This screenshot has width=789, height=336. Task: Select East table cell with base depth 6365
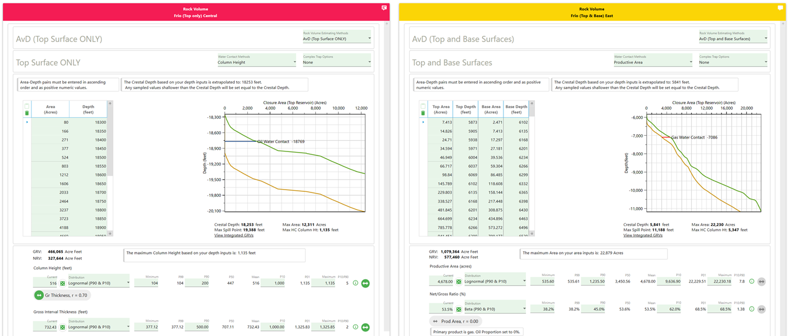516,192
